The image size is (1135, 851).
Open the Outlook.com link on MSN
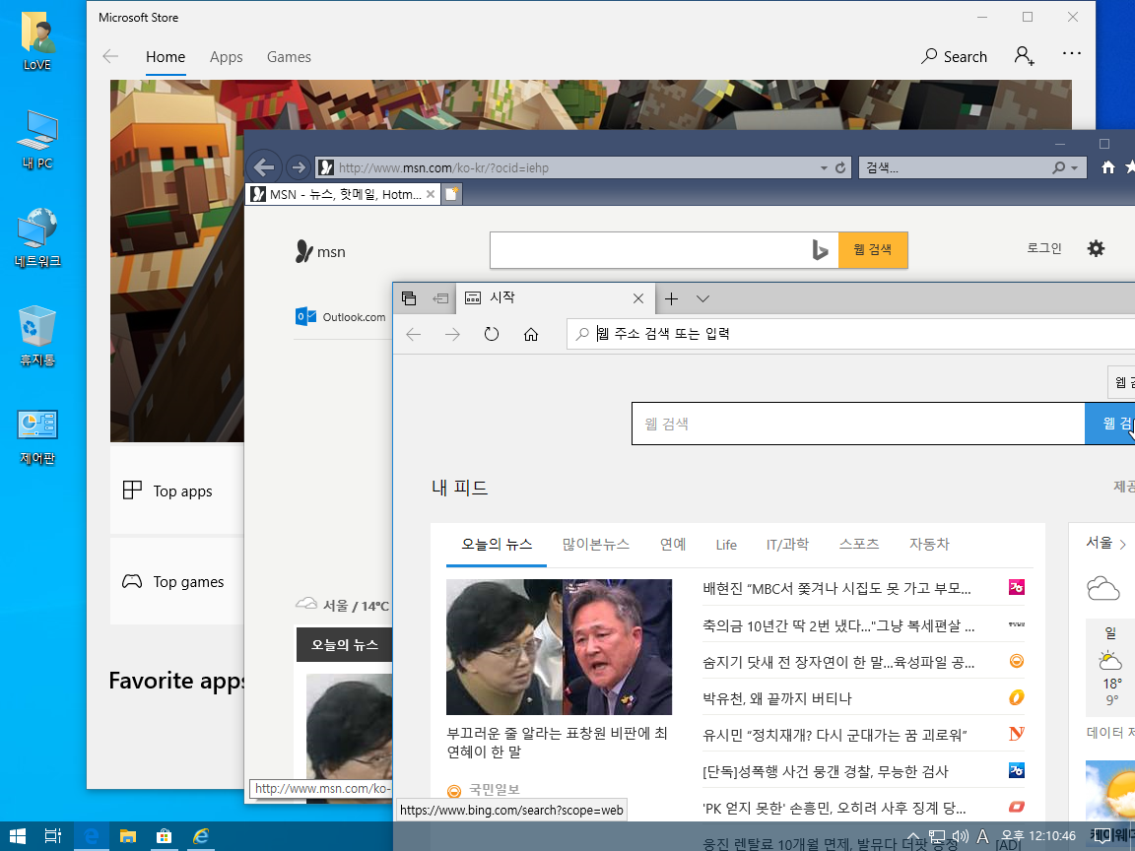[341, 317]
